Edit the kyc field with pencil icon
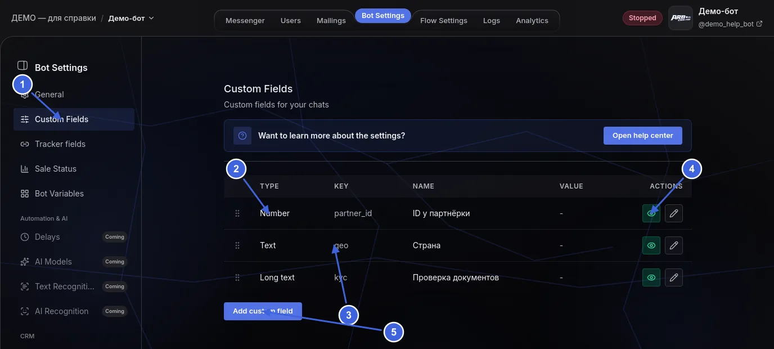The width and height of the screenshot is (774, 349). [674, 278]
